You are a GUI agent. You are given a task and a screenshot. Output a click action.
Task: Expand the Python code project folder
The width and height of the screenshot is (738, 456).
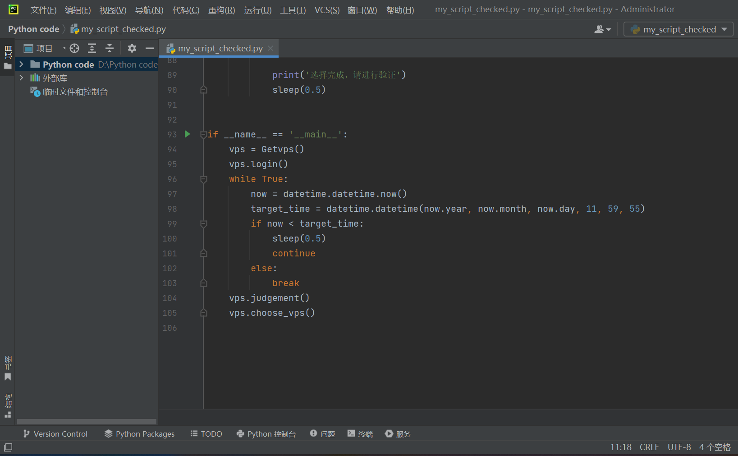[x=21, y=64]
